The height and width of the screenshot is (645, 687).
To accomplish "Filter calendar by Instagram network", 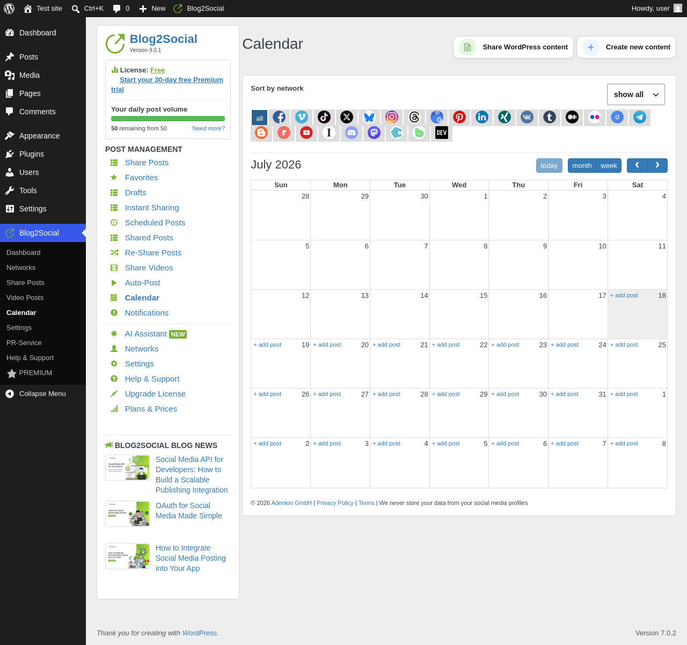I will pos(392,118).
